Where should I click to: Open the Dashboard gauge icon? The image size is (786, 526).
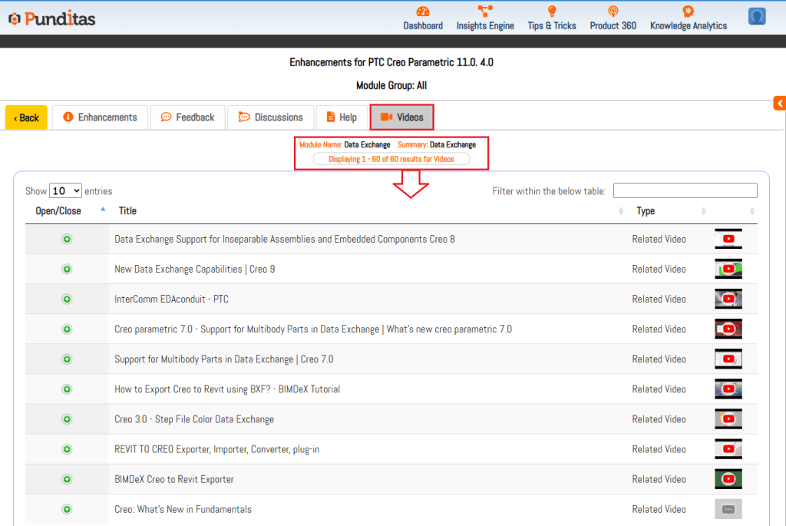[423, 12]
